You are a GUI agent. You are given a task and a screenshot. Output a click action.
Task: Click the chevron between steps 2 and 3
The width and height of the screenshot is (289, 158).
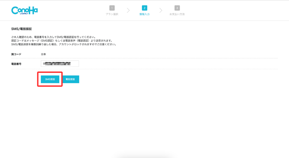coord(161,10)
